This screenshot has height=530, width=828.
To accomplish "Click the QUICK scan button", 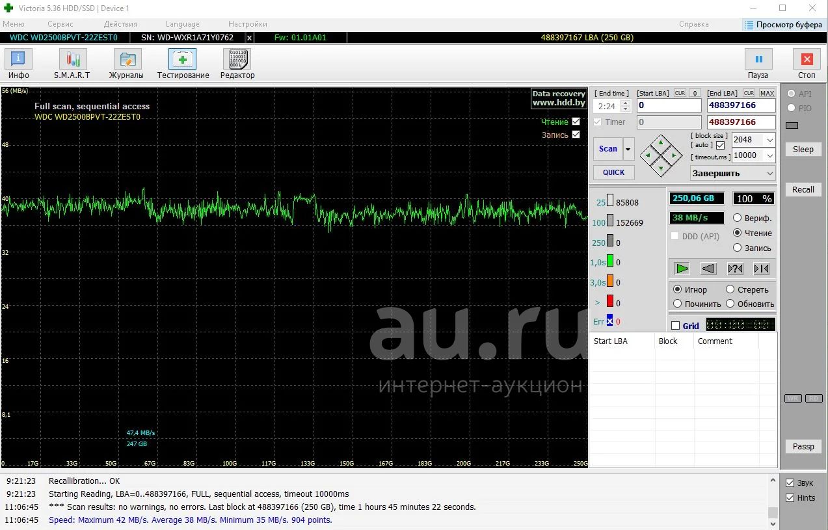I will pos(613,172).
